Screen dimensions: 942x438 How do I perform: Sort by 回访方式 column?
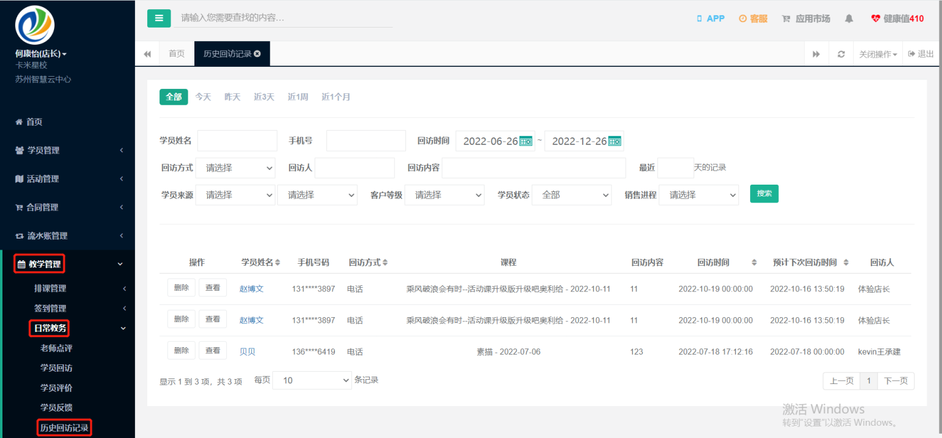[385, 263]
